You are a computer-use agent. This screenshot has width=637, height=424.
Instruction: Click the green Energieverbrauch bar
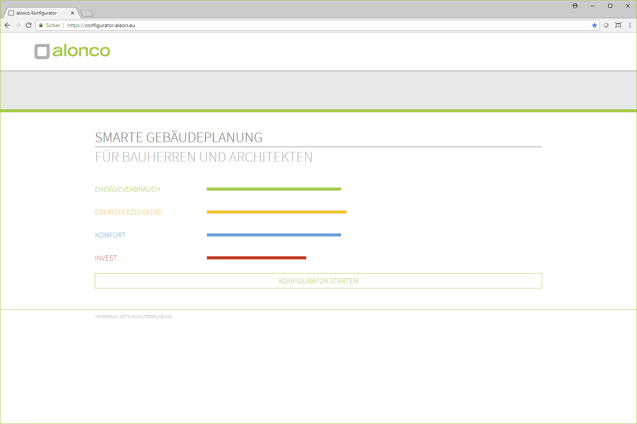(274, 189)
